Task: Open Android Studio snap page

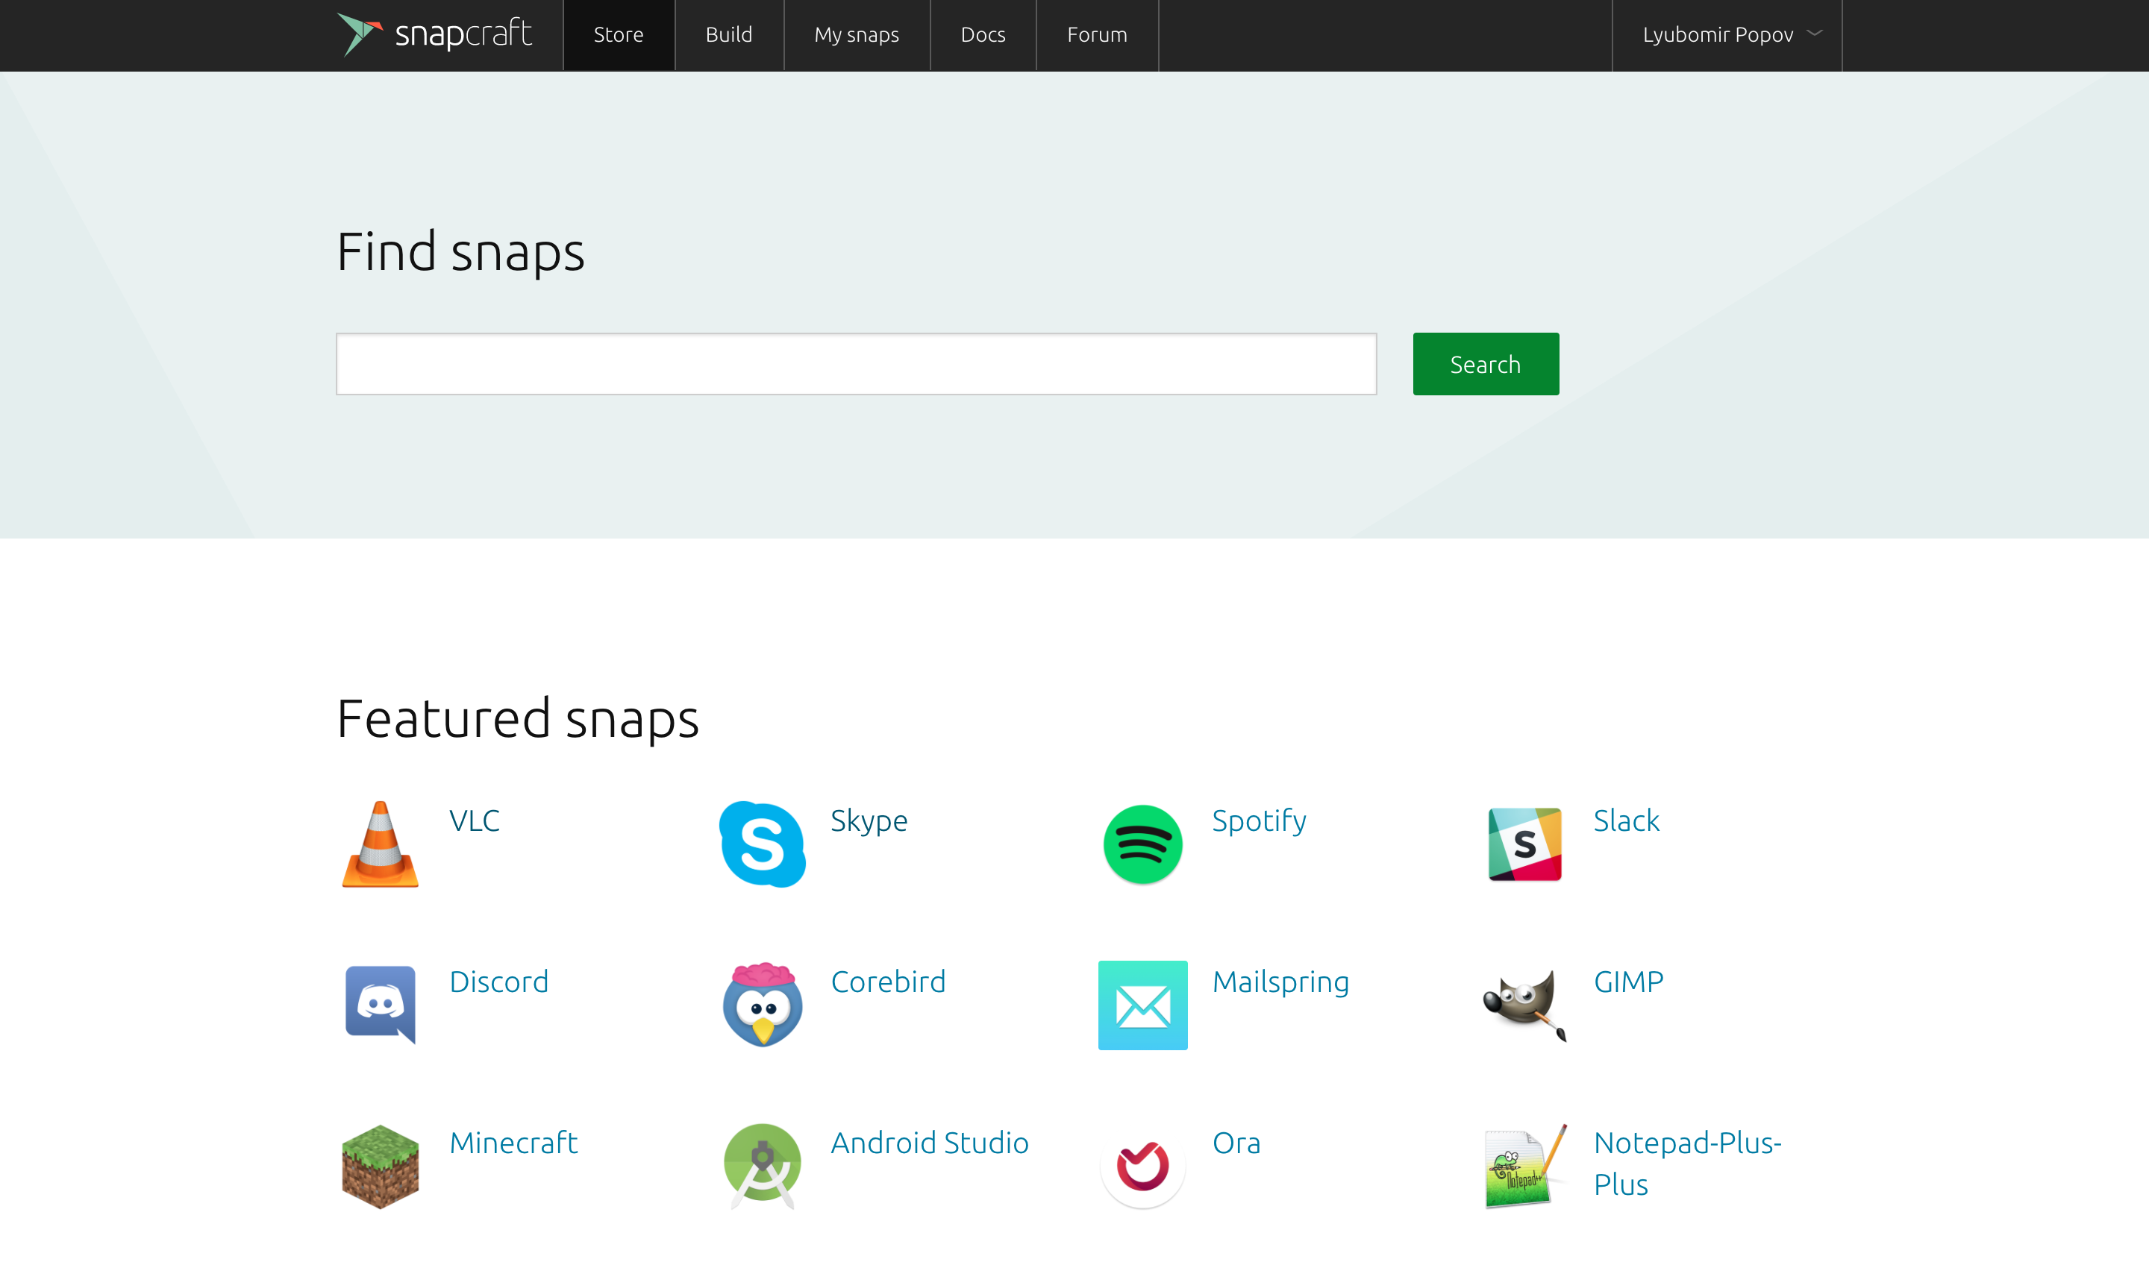Action: 928,1143
